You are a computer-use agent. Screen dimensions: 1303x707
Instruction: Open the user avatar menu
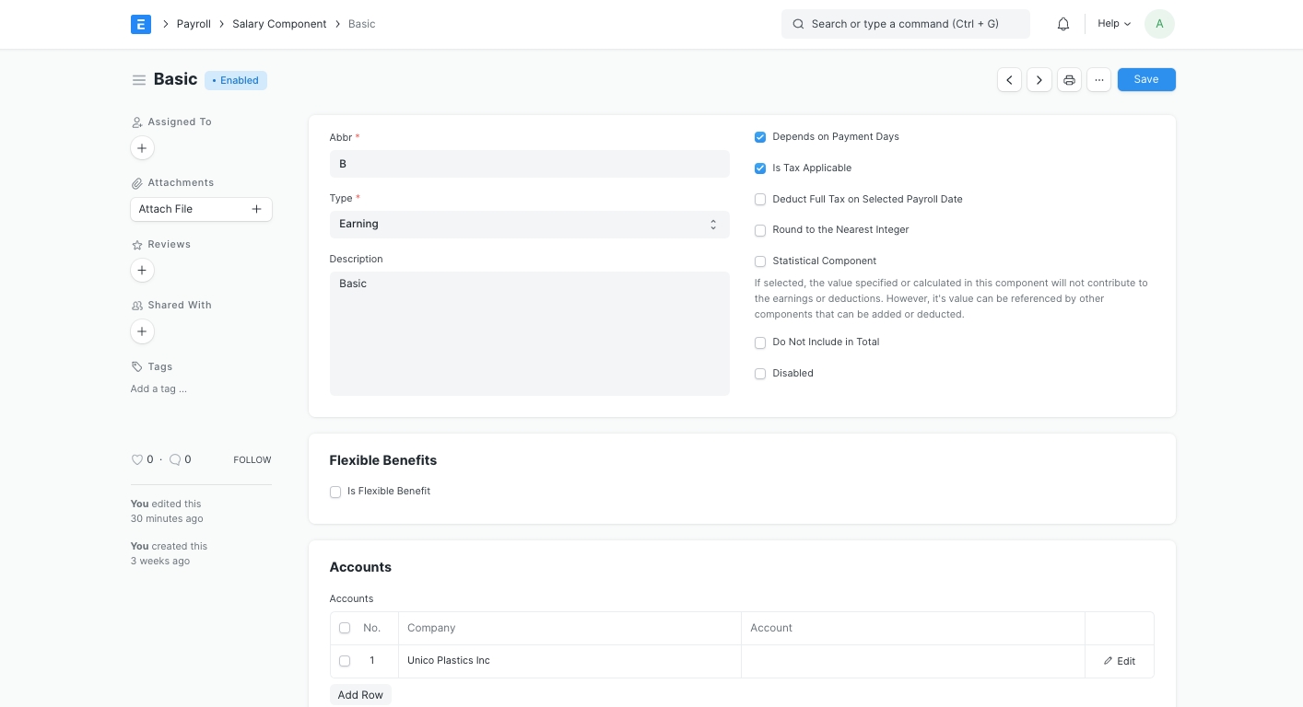pyautogui.click(x=1158, y=24)
